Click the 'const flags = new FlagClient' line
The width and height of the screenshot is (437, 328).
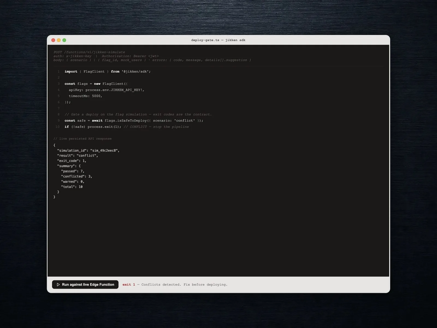[96, 84]
